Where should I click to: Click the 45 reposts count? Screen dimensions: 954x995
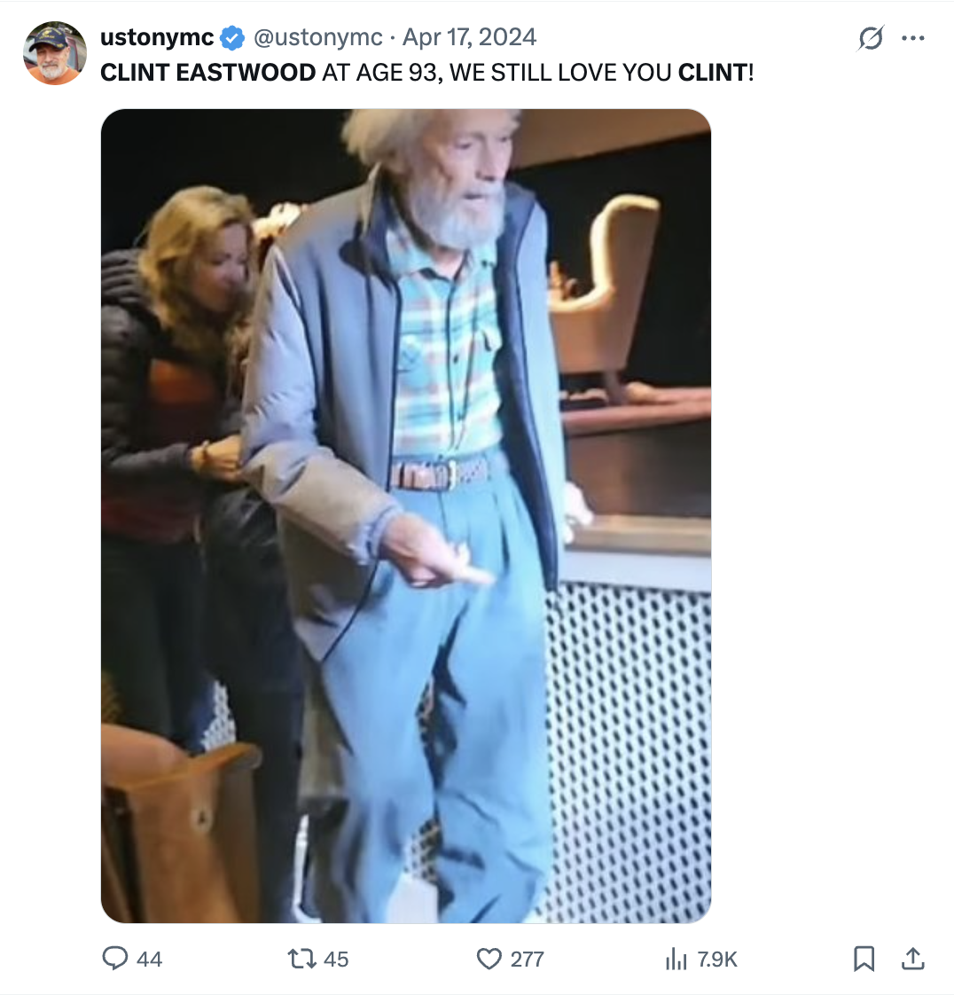[335, 959]
